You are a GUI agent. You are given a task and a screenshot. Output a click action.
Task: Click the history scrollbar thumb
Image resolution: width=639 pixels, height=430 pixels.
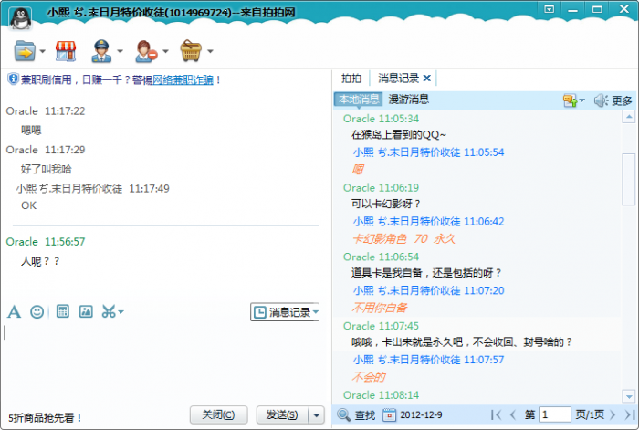629,179
